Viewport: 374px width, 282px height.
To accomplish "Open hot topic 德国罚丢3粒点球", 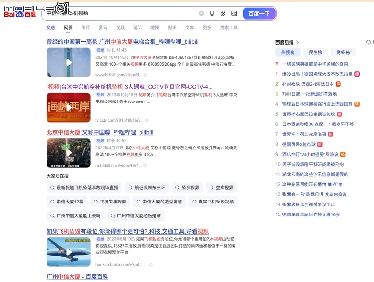I will click(299, 144).
